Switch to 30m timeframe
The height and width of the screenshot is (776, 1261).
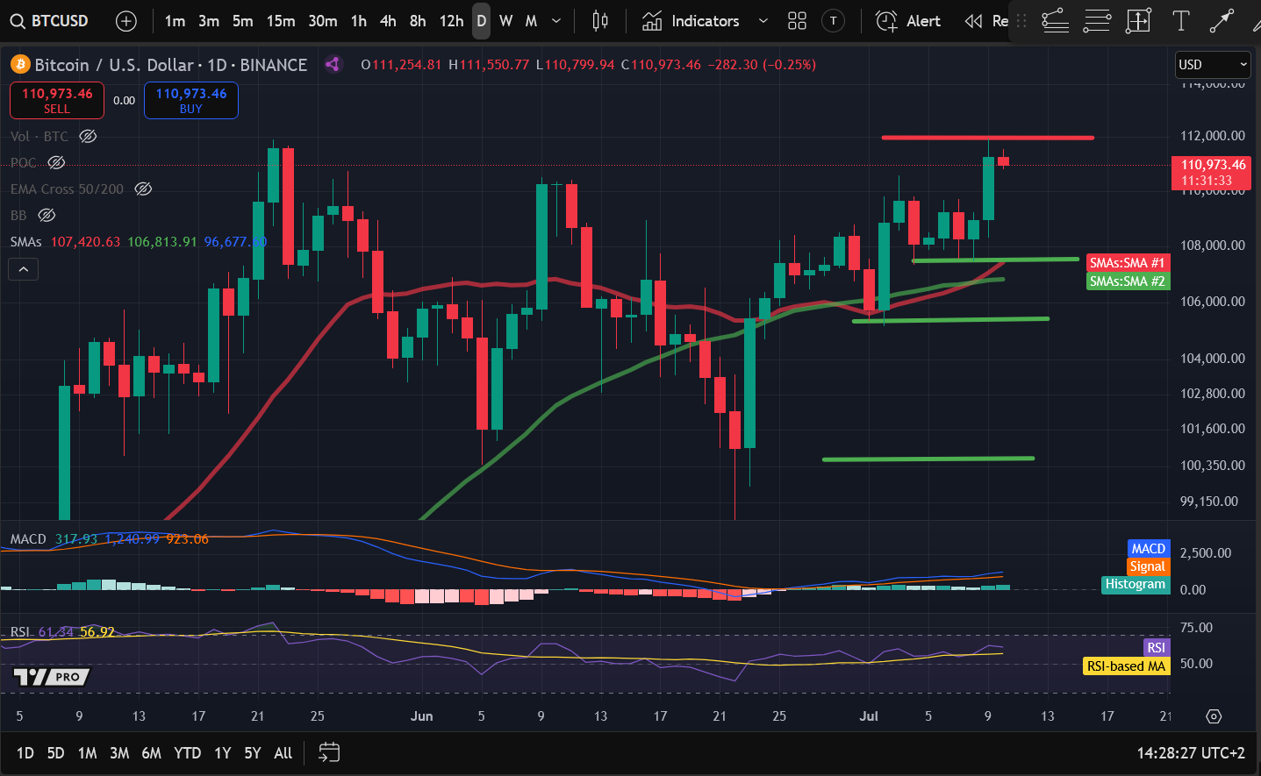click(x=323, y=21)
